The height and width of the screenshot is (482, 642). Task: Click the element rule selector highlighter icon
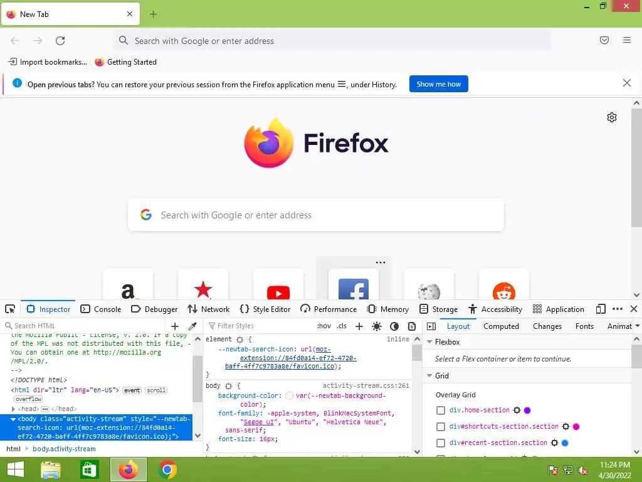(x=240, y=340)
